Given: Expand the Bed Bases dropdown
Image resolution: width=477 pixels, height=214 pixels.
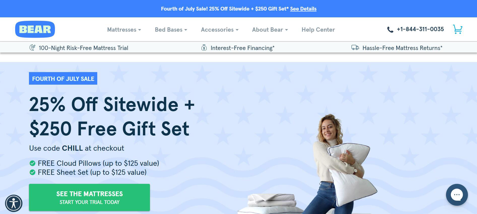Looking at the screenshot, I should pos(171,30).
